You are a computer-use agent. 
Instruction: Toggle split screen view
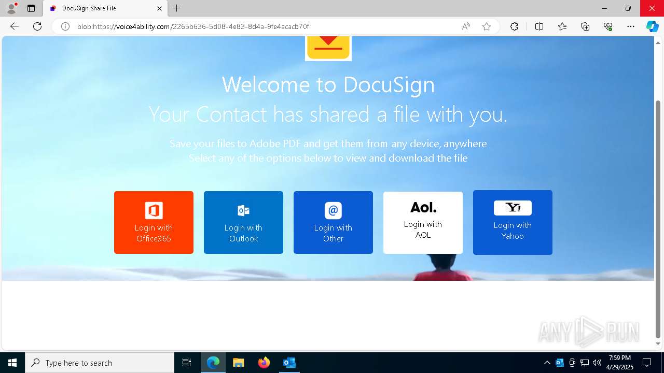tap(539, 26)
